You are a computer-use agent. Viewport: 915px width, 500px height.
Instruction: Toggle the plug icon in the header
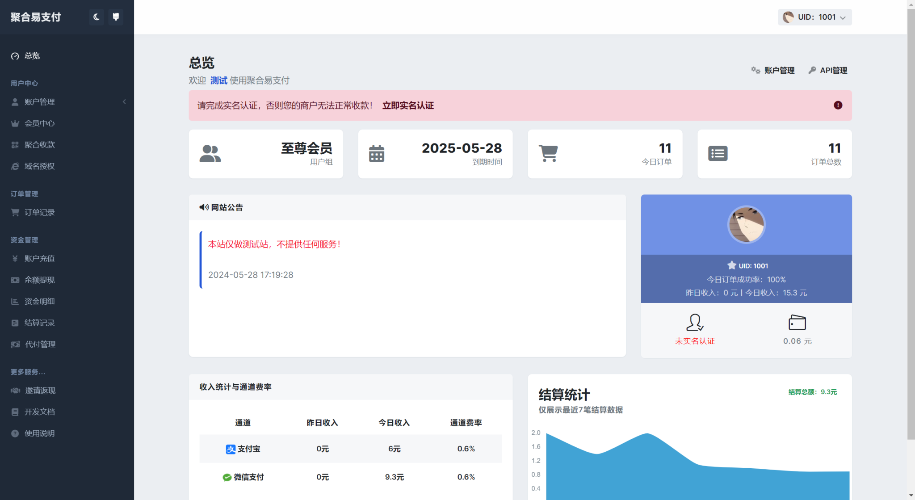coord(116,17)
